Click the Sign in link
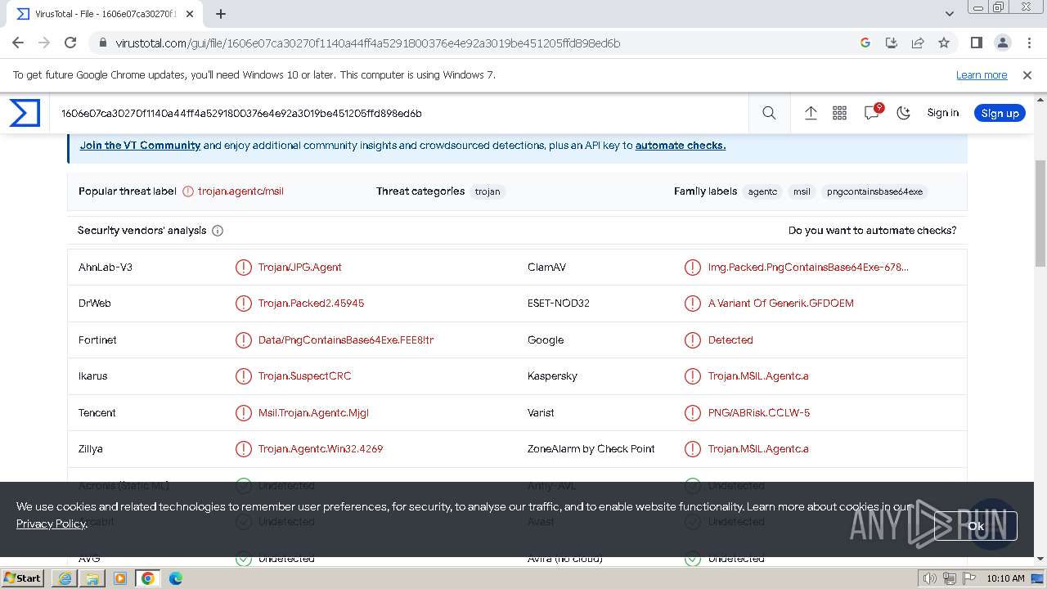The height and width of the screenshot is (589, 1047). click(x=942, y=113)
